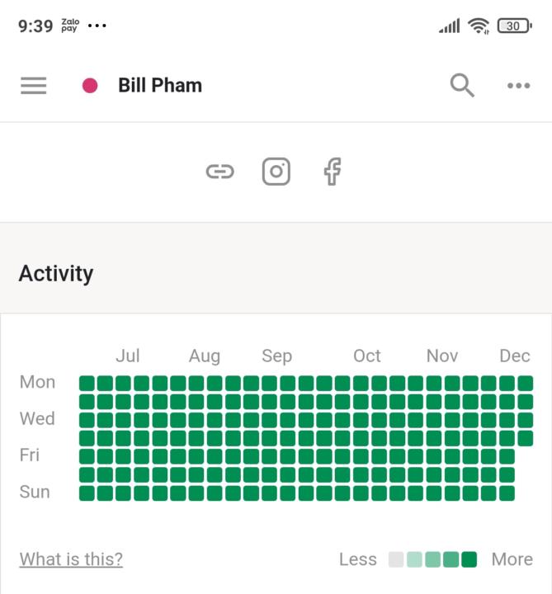
Task: Tap the last Thursday activity square in December
Action: 525,438
